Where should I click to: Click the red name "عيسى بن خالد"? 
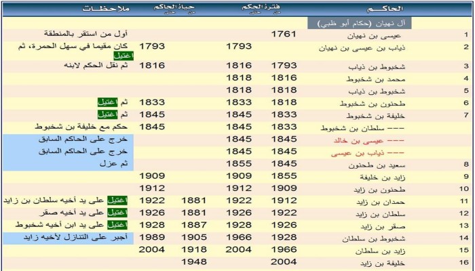pos(359,141)
